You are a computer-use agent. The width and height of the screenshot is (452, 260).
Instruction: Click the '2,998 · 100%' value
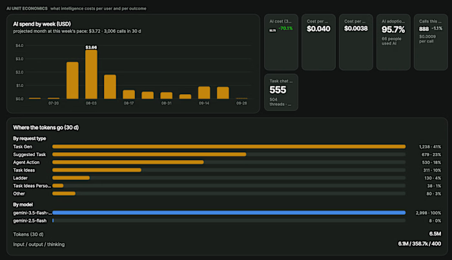coord(428,213)
